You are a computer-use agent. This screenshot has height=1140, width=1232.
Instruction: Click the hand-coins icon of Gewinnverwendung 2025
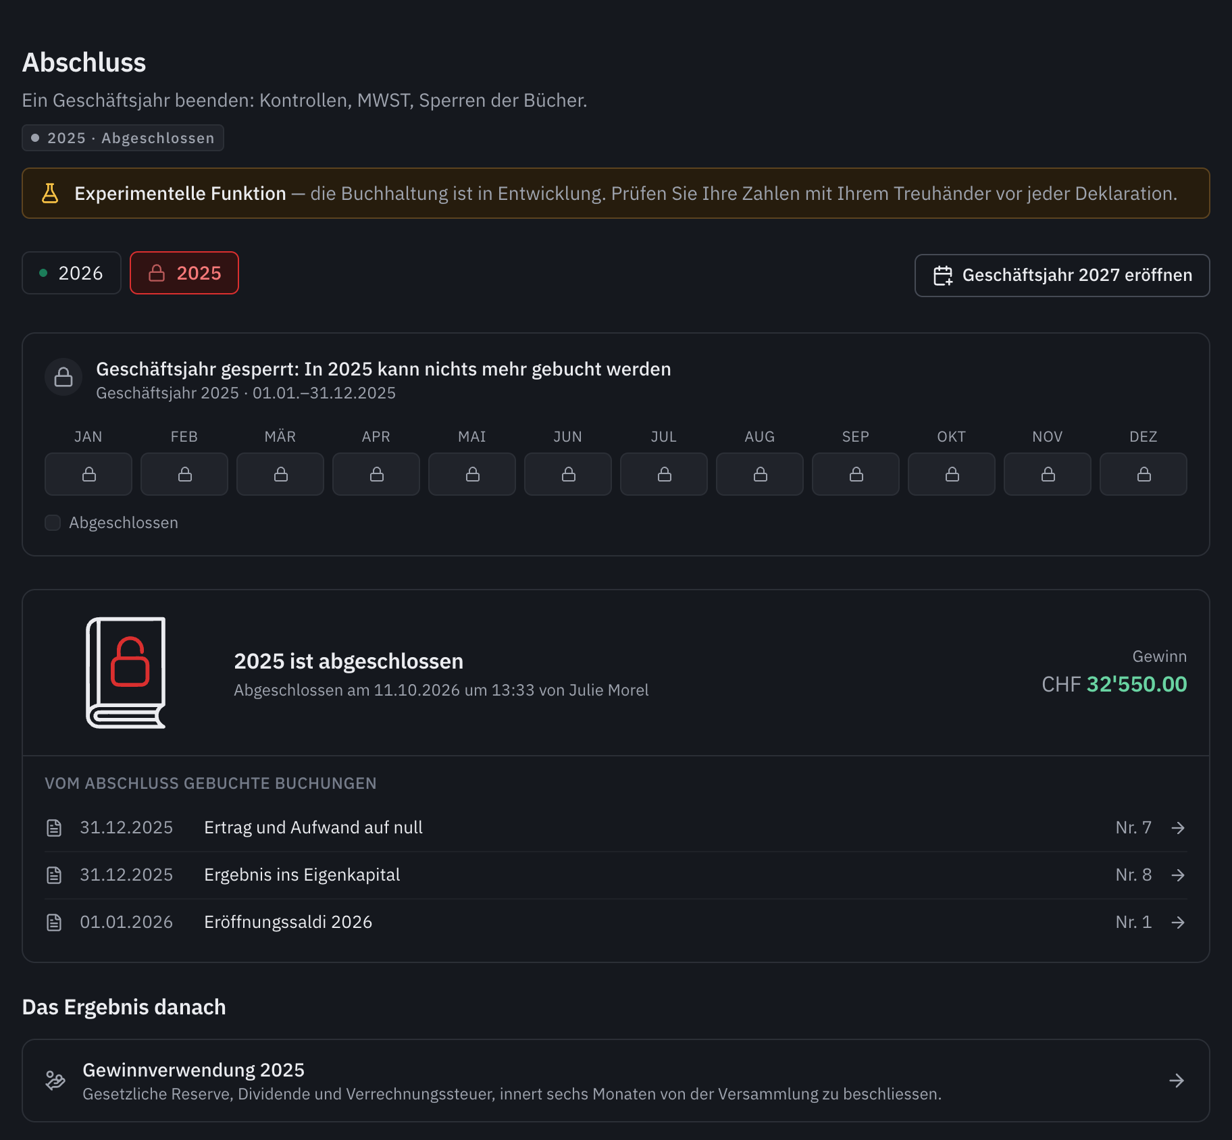coord(55,1081)
